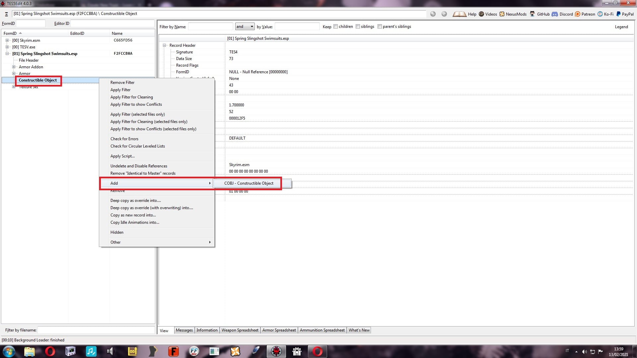
Task: Open the hamburger main menu icon
Action: [6, 14]
